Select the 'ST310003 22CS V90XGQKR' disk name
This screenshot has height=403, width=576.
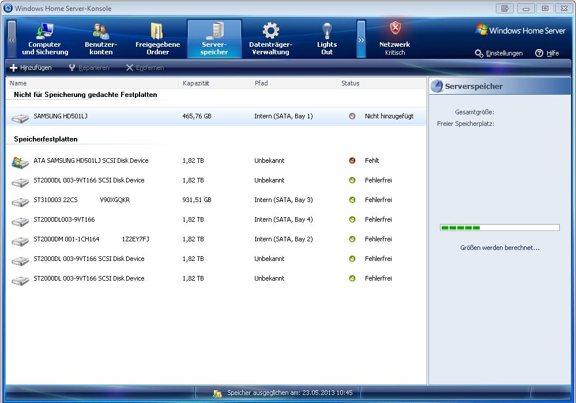pos(81,200)
